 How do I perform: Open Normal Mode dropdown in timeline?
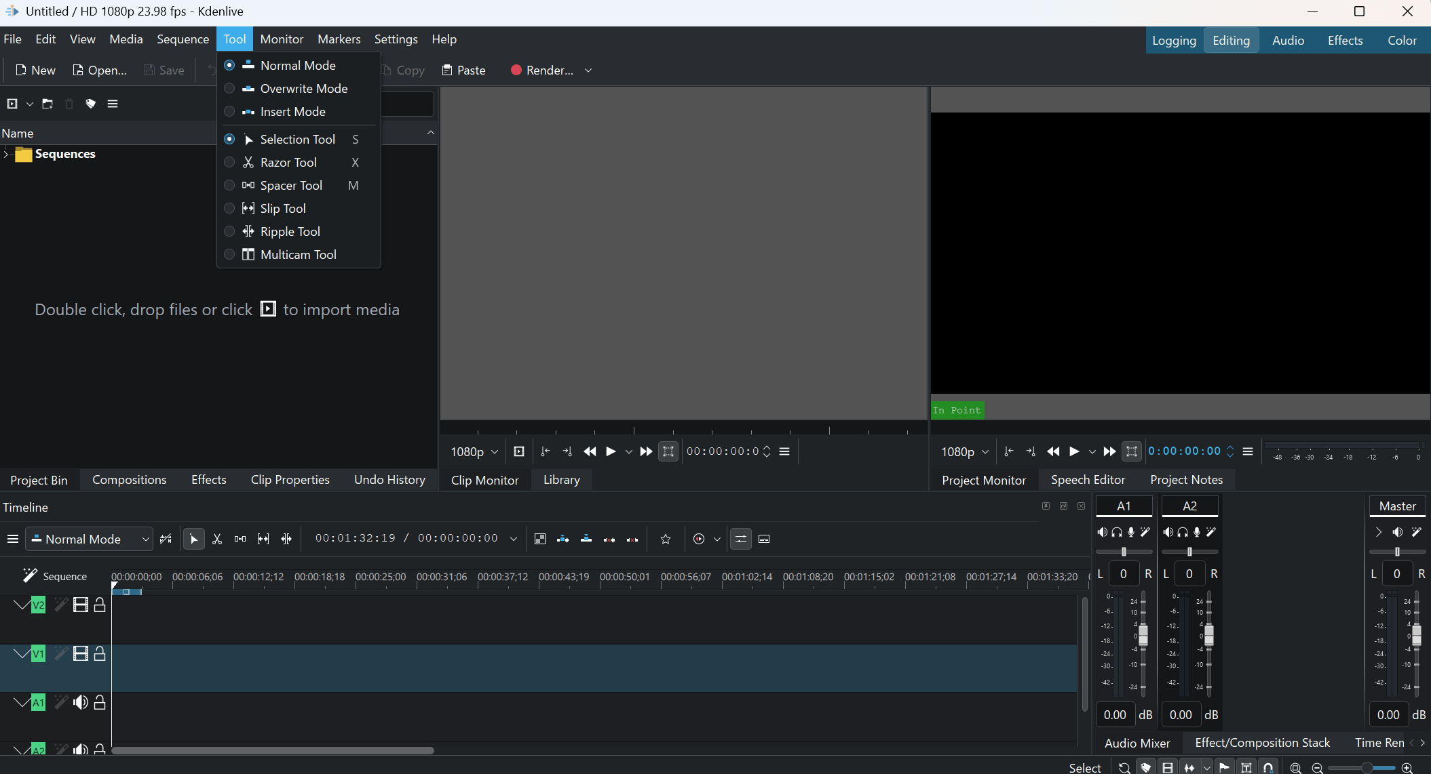[x=90, y=539]
